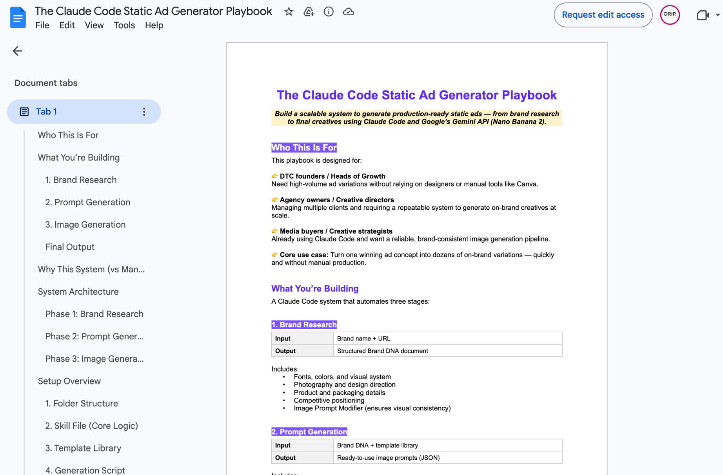Click the DRIP account avatar
Screen dimensions: 723x475
670,15
